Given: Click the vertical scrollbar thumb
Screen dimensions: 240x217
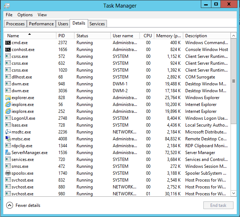Looking at the screenshot, I should 233,81.
